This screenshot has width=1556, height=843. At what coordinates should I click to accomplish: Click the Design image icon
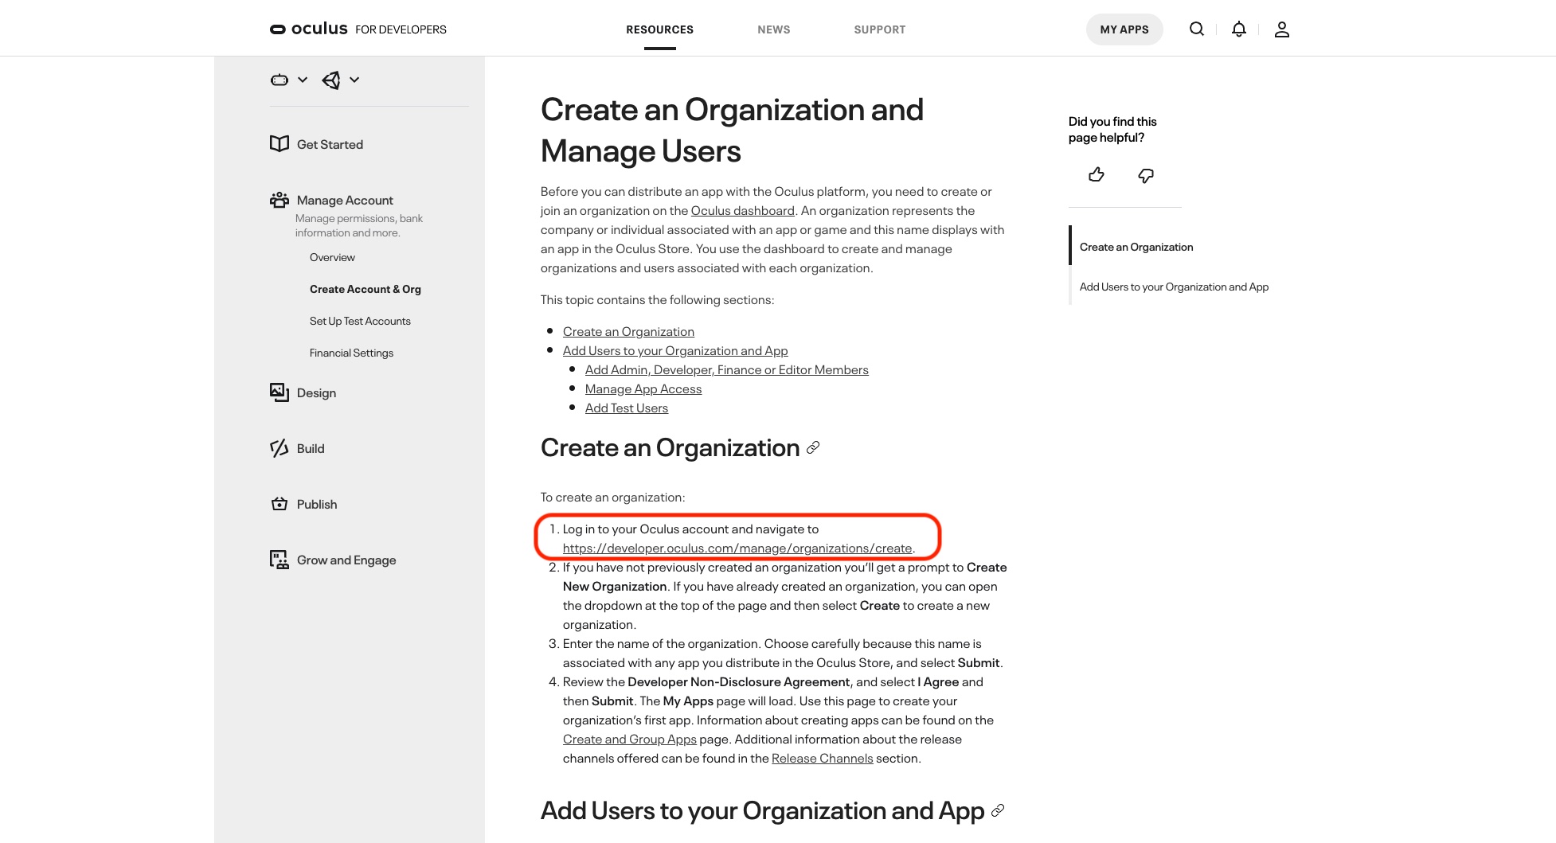(x=280, y=392)
